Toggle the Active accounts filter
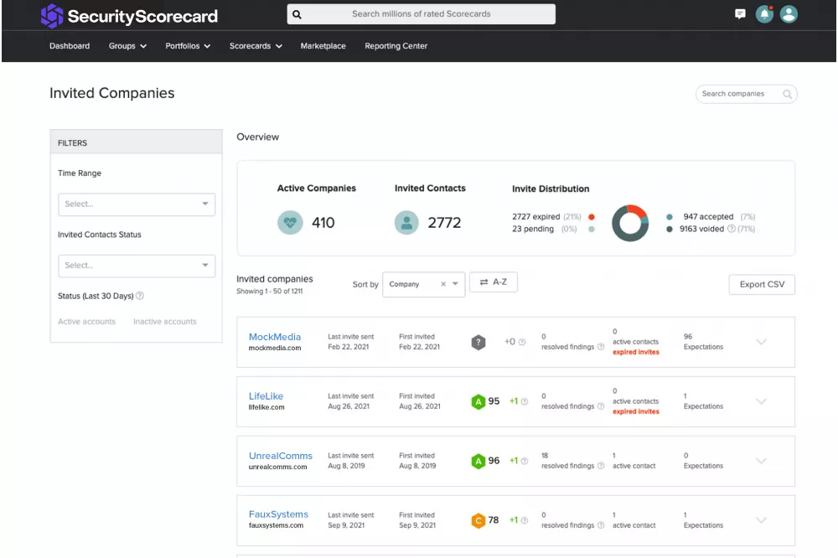Screen dimensions: 838x558 [x=86, y=321]
